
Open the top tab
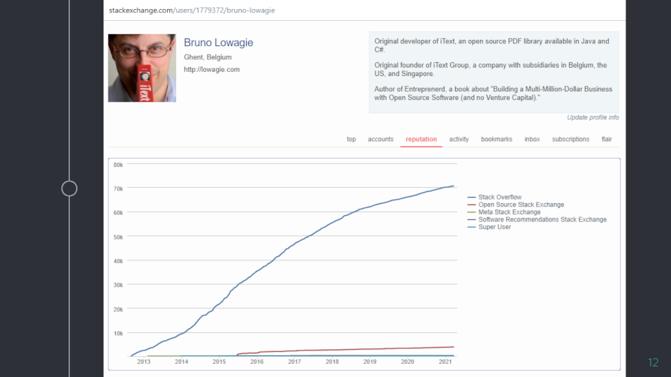click(351, 140)
